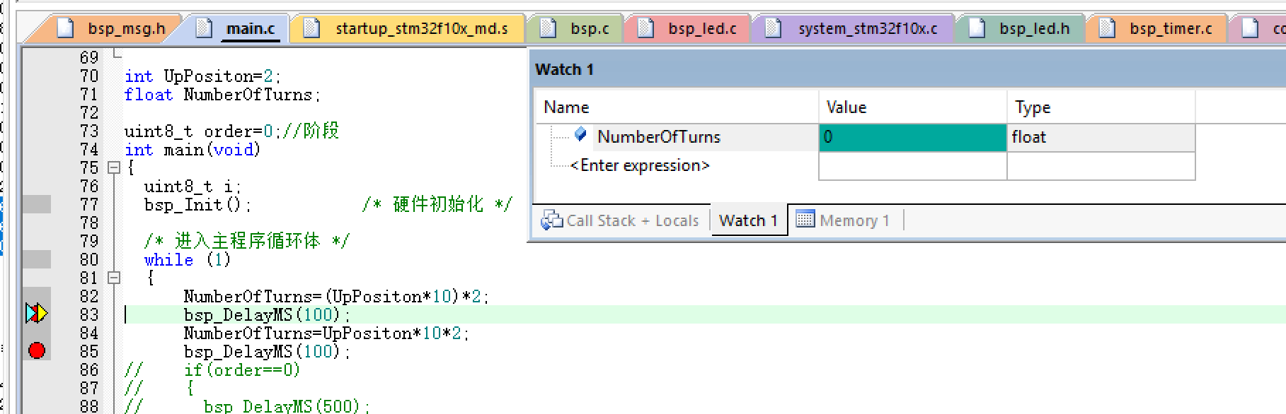Collapse the while block at line 81
1286x414 pixels.
113,278
